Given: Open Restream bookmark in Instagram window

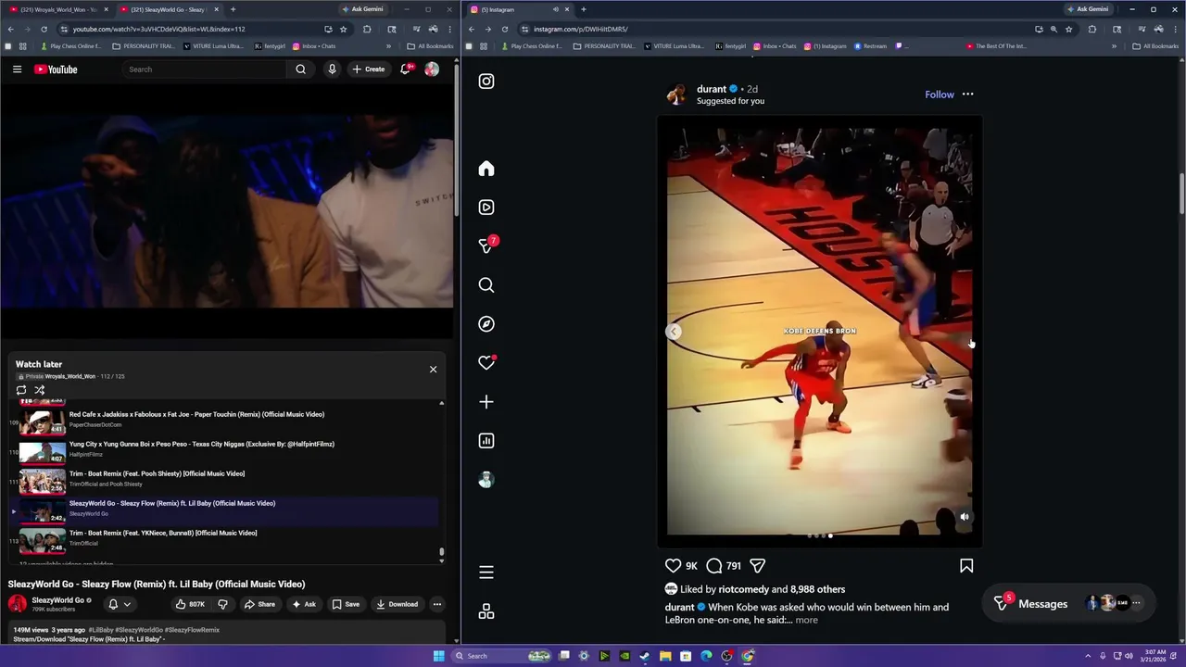Looking at the screenshot, I should pos(870,46).
